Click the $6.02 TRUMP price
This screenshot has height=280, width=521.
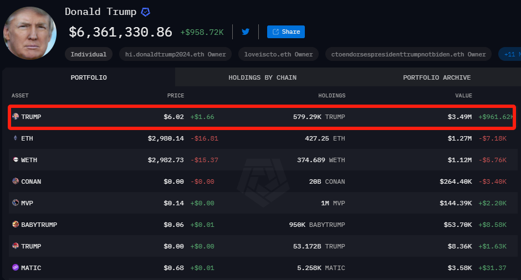coord(173,117)
